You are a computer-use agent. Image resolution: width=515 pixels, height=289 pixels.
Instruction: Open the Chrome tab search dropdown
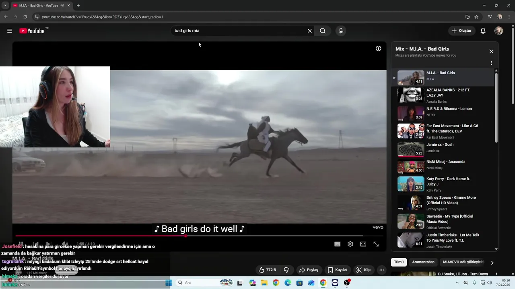[x=5, y=5]
